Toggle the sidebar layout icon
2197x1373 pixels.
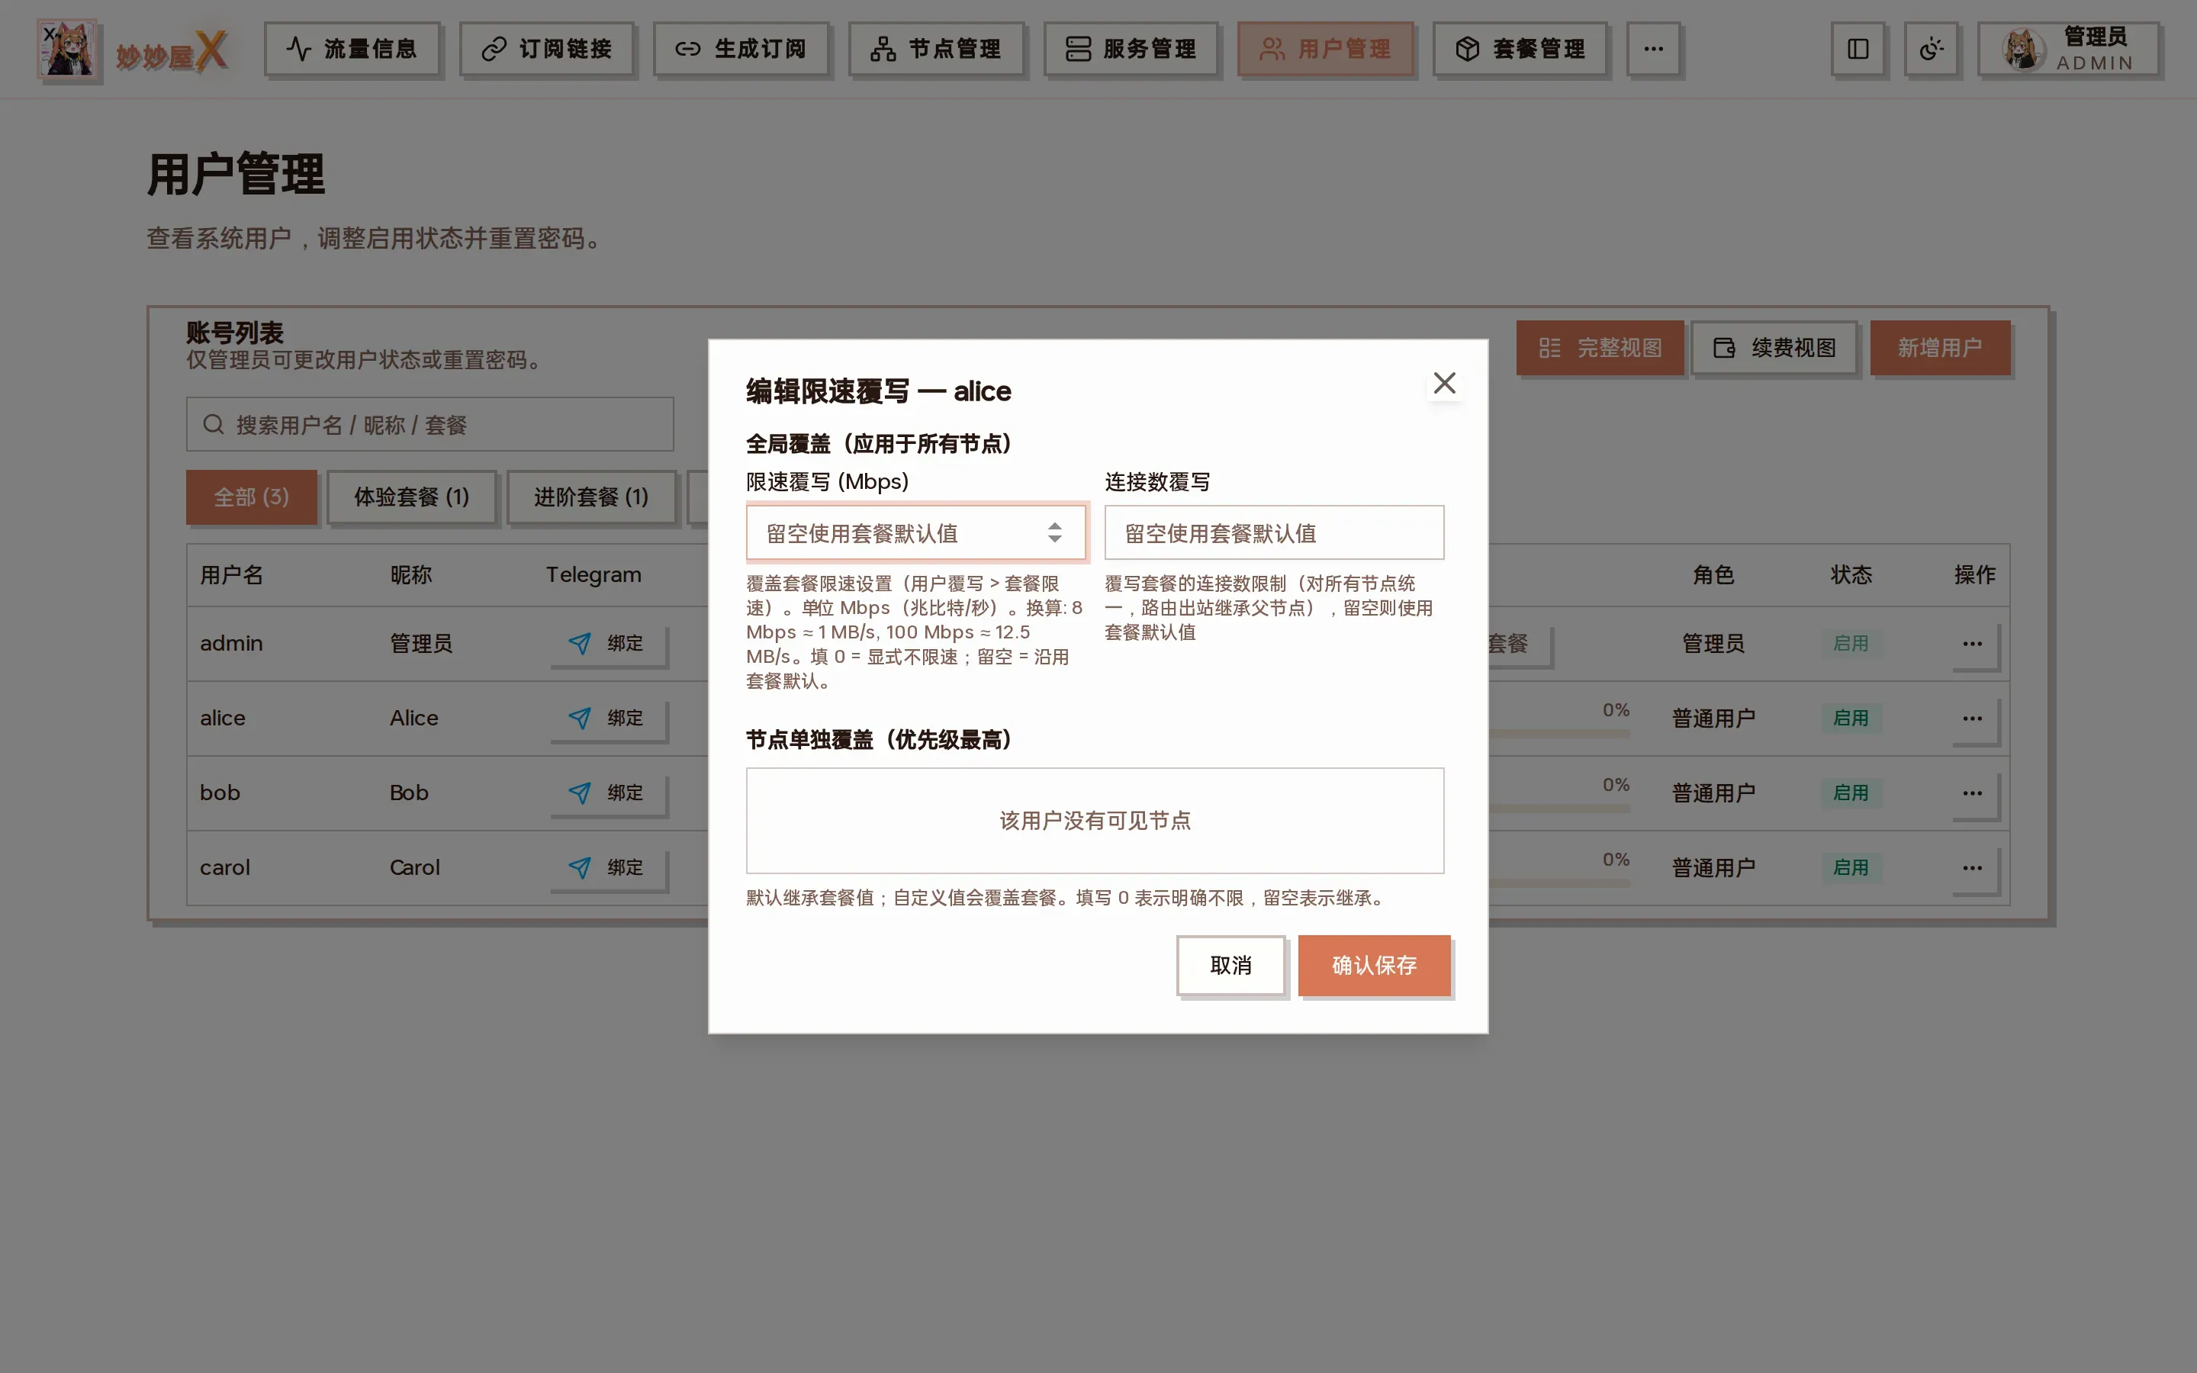[1858, 49]
